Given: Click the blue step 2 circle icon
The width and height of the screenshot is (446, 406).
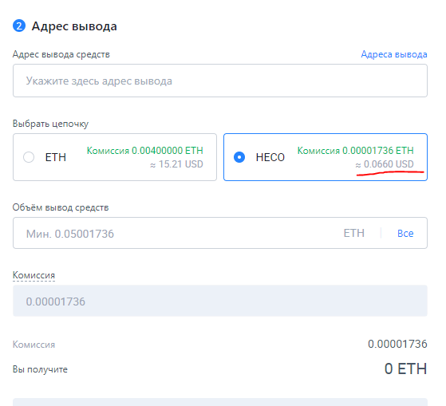Looking at the screenshot, I should pyautogui.click(x=19, y=26).
